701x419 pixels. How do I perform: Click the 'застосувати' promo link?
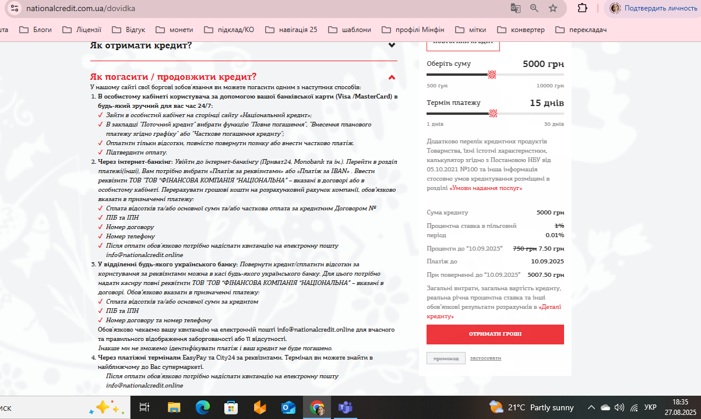(x=485, y=358)
